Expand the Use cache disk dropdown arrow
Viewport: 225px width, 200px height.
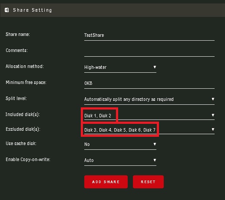click(155, 144)
